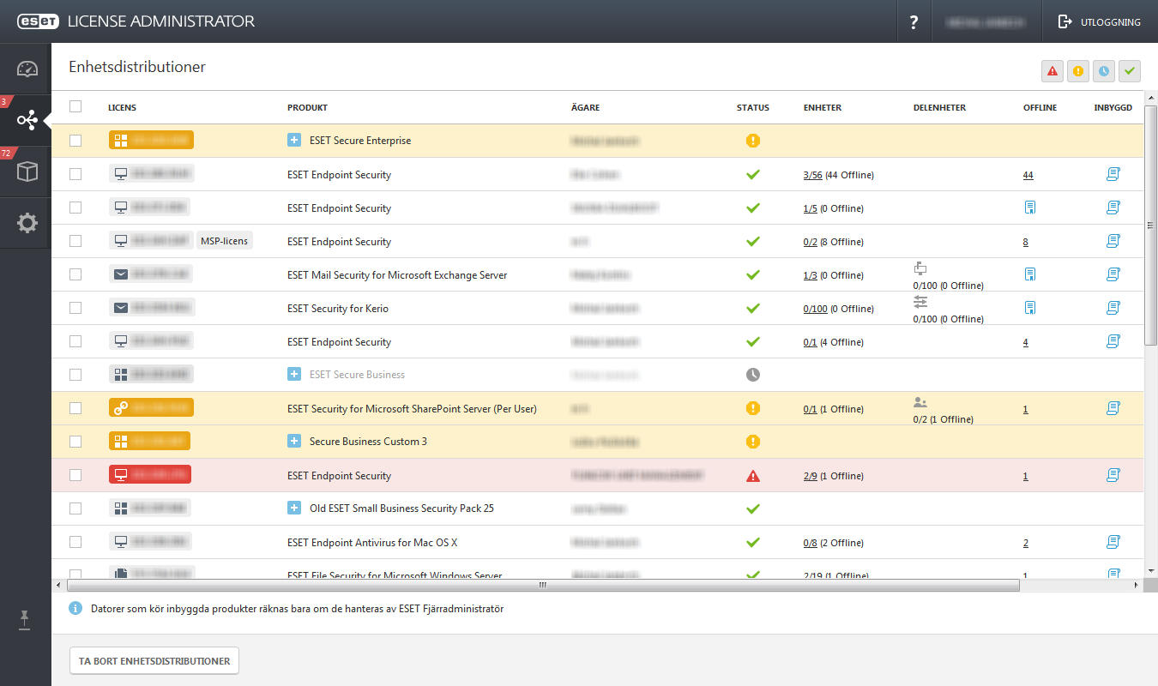Screen dimensions: 1158x686
Task: Click embedded icon in 3/56 row
Action: pyautogui.click(x=1113, y=174)
